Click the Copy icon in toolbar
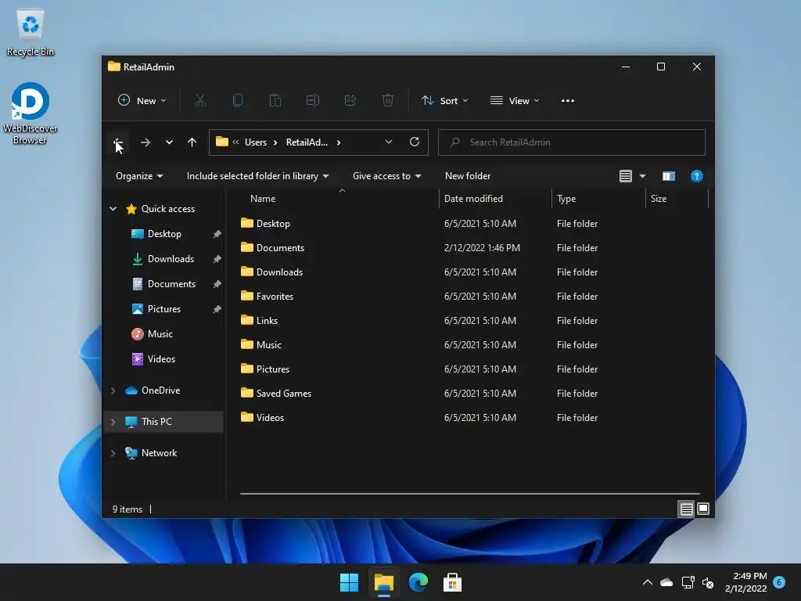801x601 pixels. click(238, 101)
